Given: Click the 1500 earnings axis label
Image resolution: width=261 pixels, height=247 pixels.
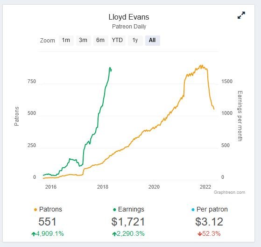Looking at the screenshot, I should pos(227,81).
